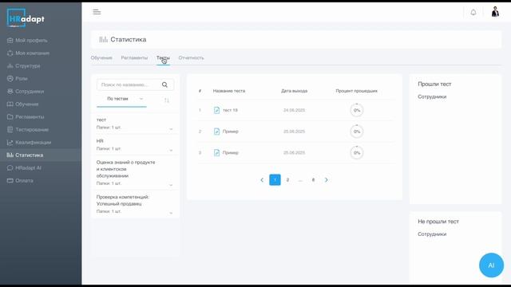The width and height of the screenshot is (511, 287).
Task: Select тест 19 test name
Action: click(230, 110)
